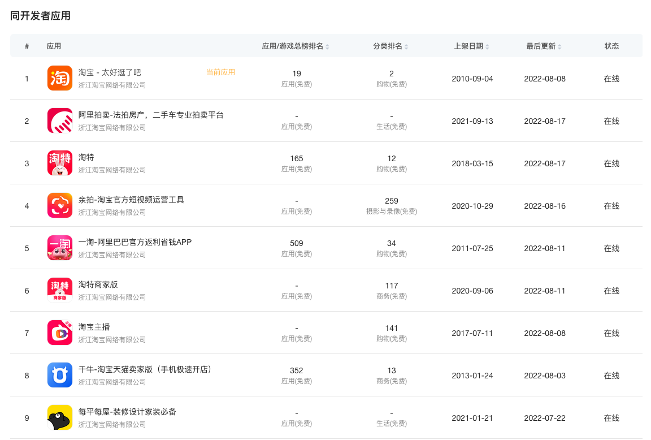The height and width of the screenshot is (440, 651).
Task: Click the 当前应用 label
Action: (x=220, y=72)
